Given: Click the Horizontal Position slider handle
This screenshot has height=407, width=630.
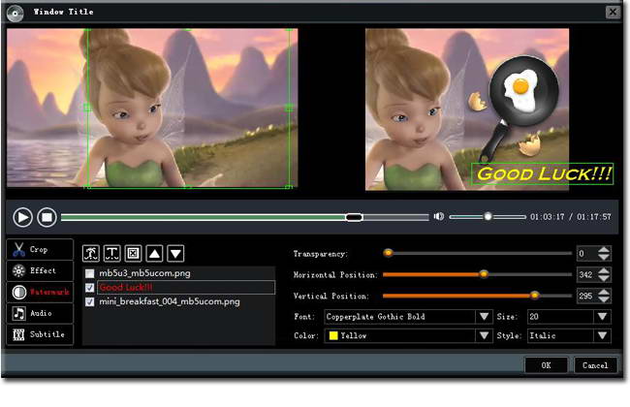Looking at the screenshot, I should (484, 274).
